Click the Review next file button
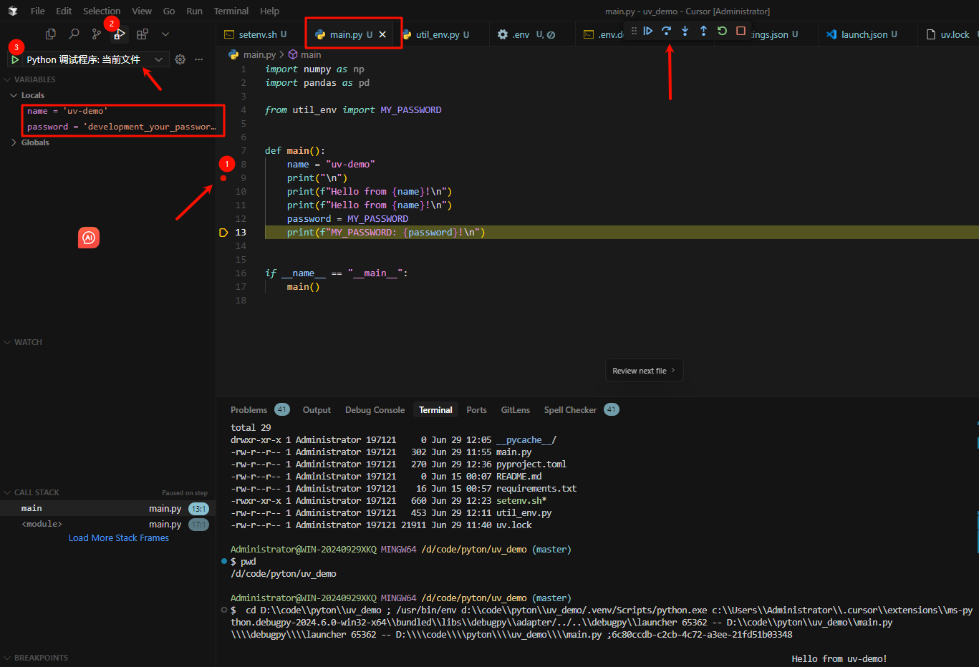 [644, 371]
